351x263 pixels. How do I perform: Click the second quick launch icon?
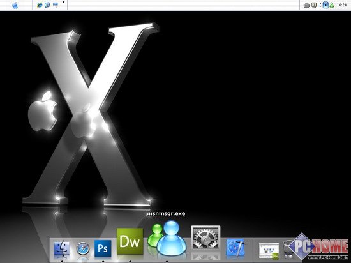click(47, 4)
